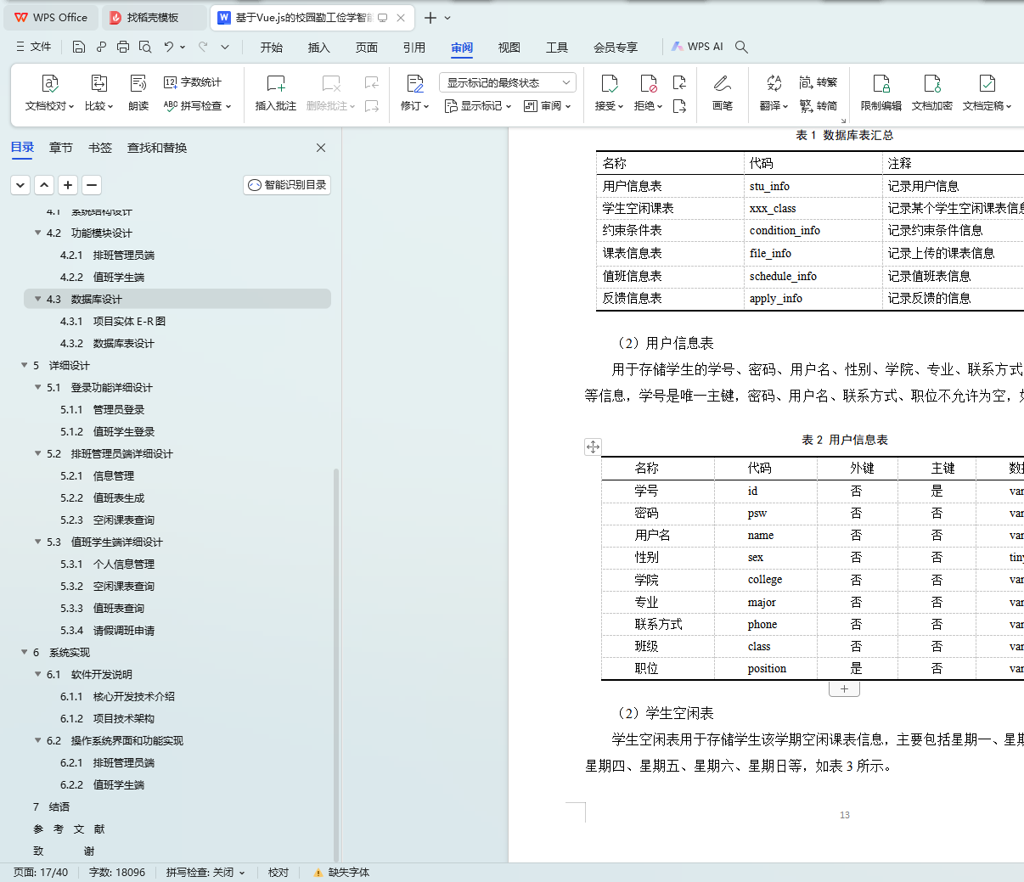The image size is (1024, 882).
Task: Open the 查找和替换 navigation tab
Action: (x=157, y=148)
